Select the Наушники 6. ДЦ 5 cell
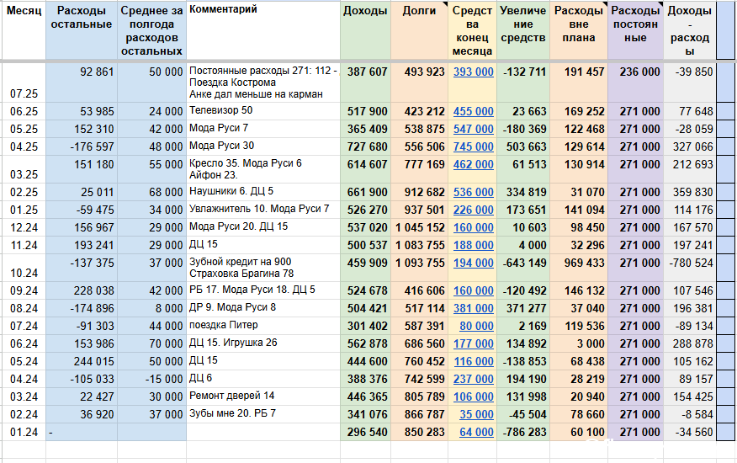 point(263,193)
